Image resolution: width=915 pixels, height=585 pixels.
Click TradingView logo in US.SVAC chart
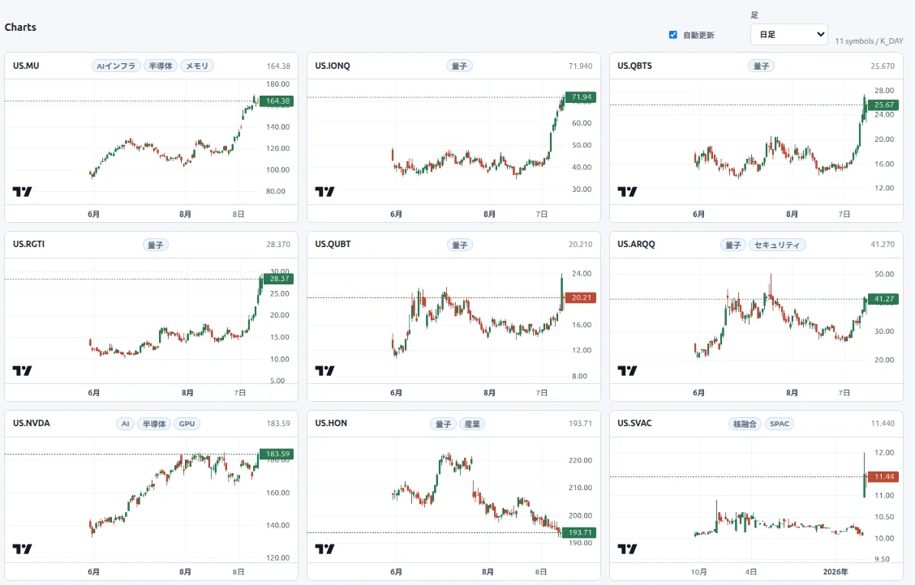tap(627, 549)
